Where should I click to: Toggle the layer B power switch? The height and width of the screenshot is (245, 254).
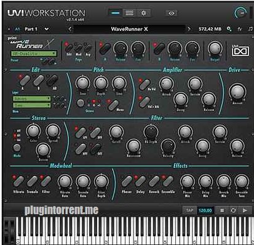pyautogui.click(x=159, y=49)
